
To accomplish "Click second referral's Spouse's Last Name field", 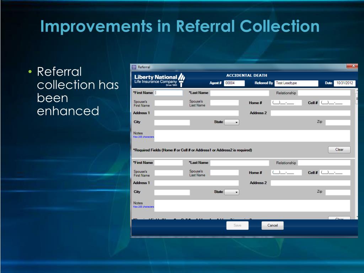I will coord(225,173).
